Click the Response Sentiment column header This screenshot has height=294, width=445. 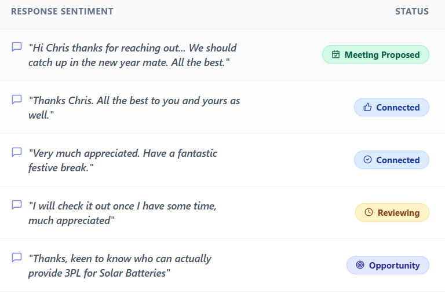pos(62,12)
